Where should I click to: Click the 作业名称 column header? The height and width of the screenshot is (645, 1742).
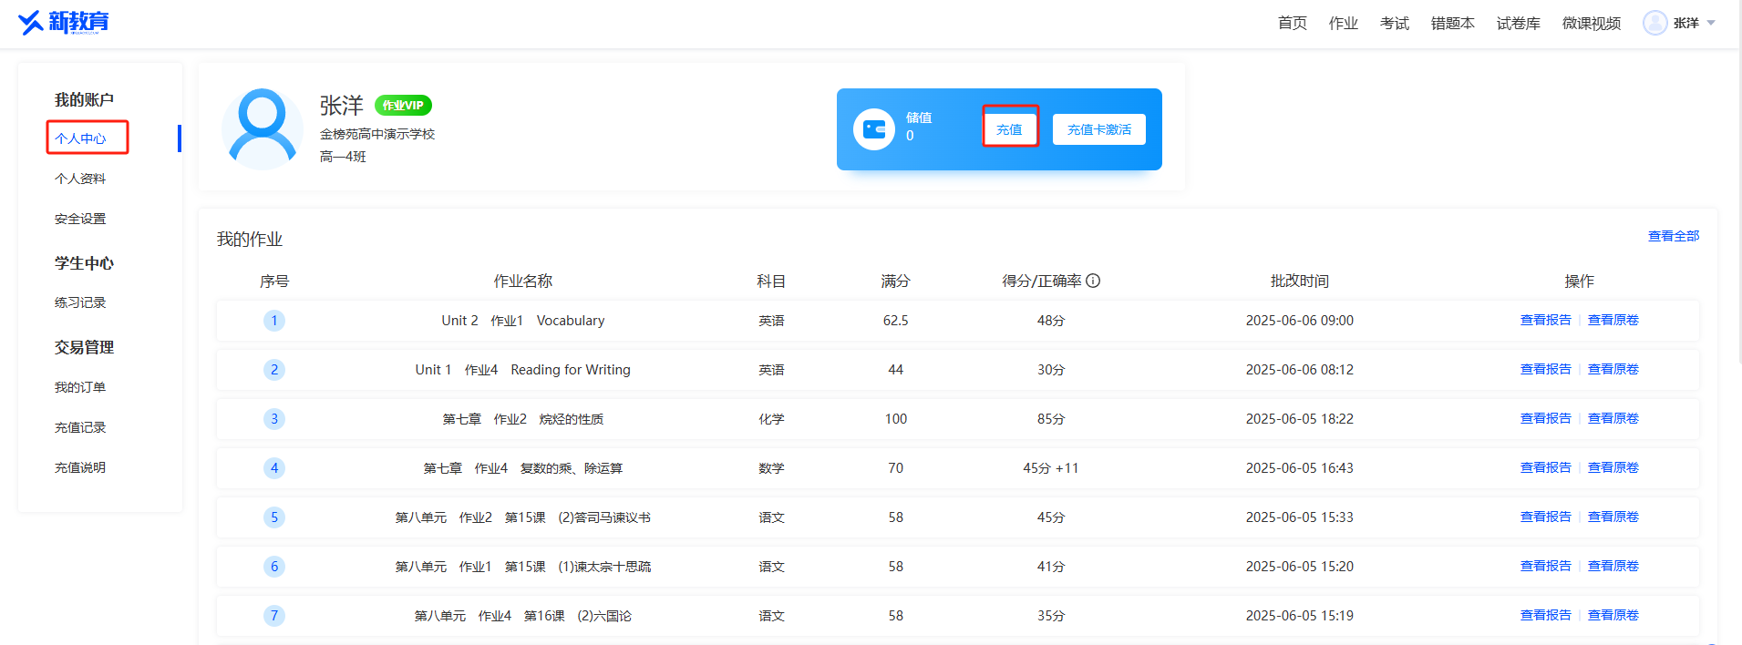tap(522, 281)
